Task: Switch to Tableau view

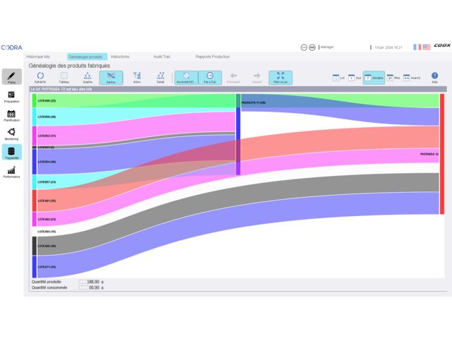Action: 64,77
